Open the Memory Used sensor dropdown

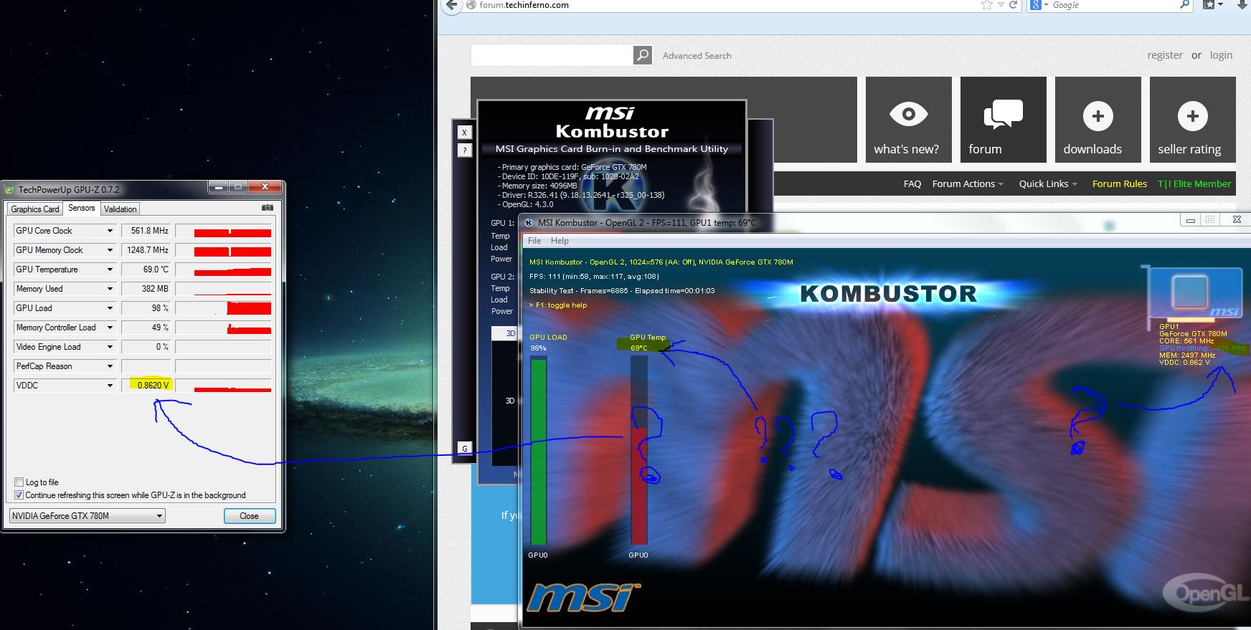click(110, 289)
